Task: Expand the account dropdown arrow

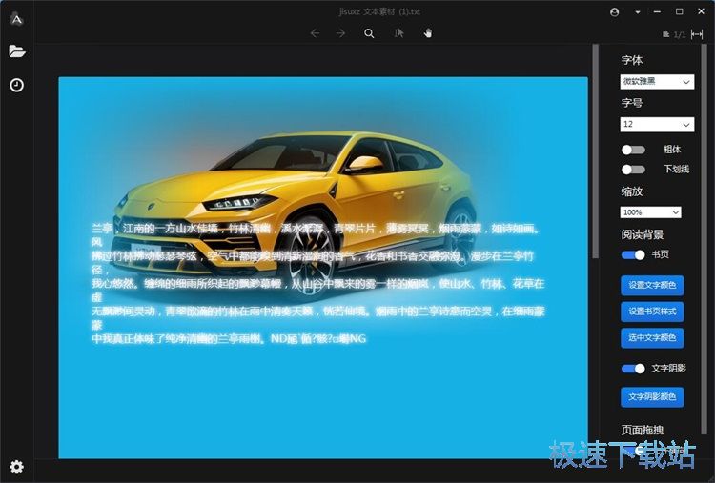Action: tap(638, 12)
